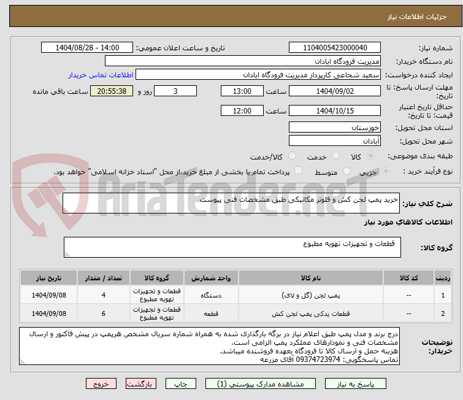The width and height of the screenshot is (463, 400).
Task: Click the قطعه unit cell
Action: tap(211, 313)
